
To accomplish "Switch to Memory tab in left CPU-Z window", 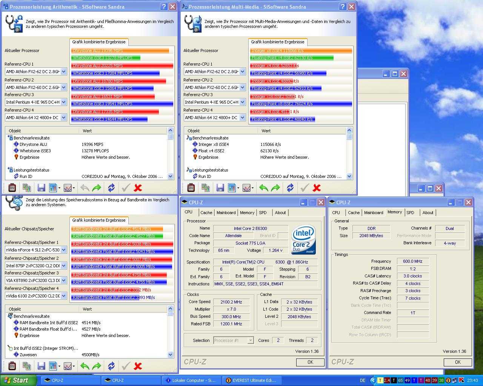I will [x=247, y=213].
